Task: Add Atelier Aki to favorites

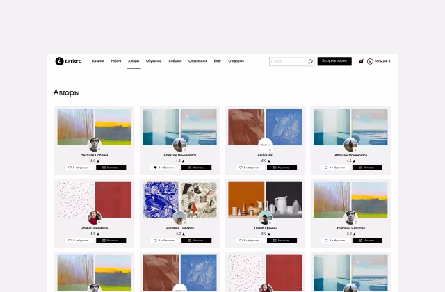Action: 250,168
